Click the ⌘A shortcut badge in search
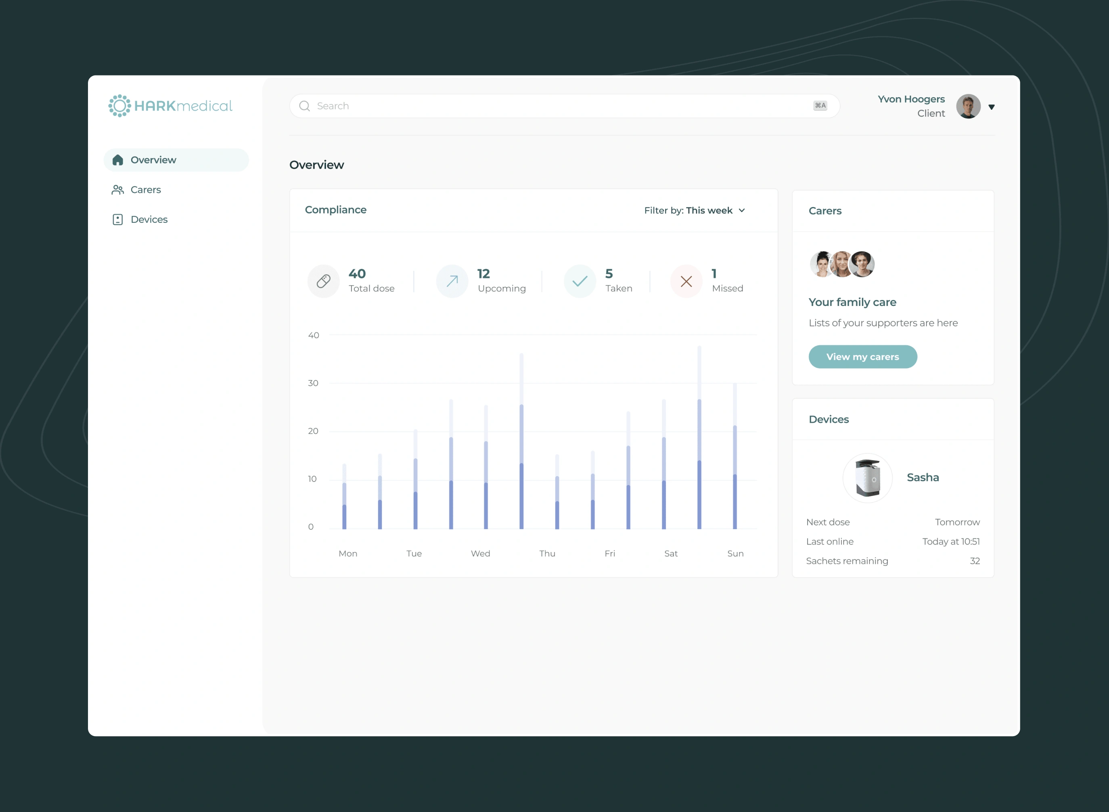The image size is (1109, 812). pyautogui.click(x=820, y=106)
